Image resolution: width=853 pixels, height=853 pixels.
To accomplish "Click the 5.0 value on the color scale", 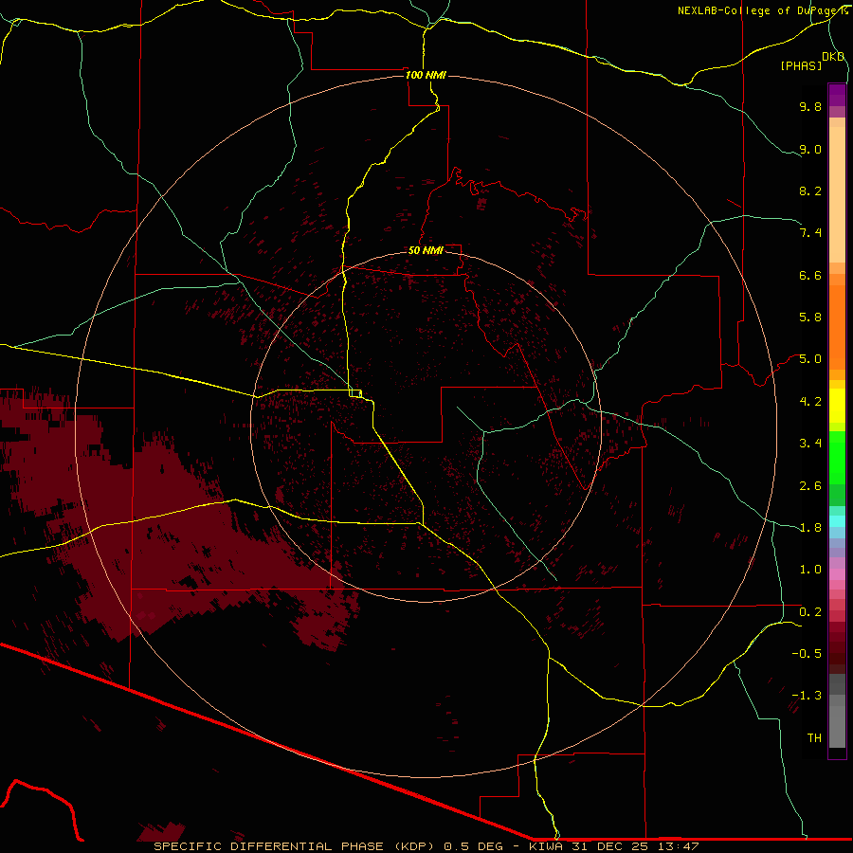I will pyautogui.click(x=810, y=359).
